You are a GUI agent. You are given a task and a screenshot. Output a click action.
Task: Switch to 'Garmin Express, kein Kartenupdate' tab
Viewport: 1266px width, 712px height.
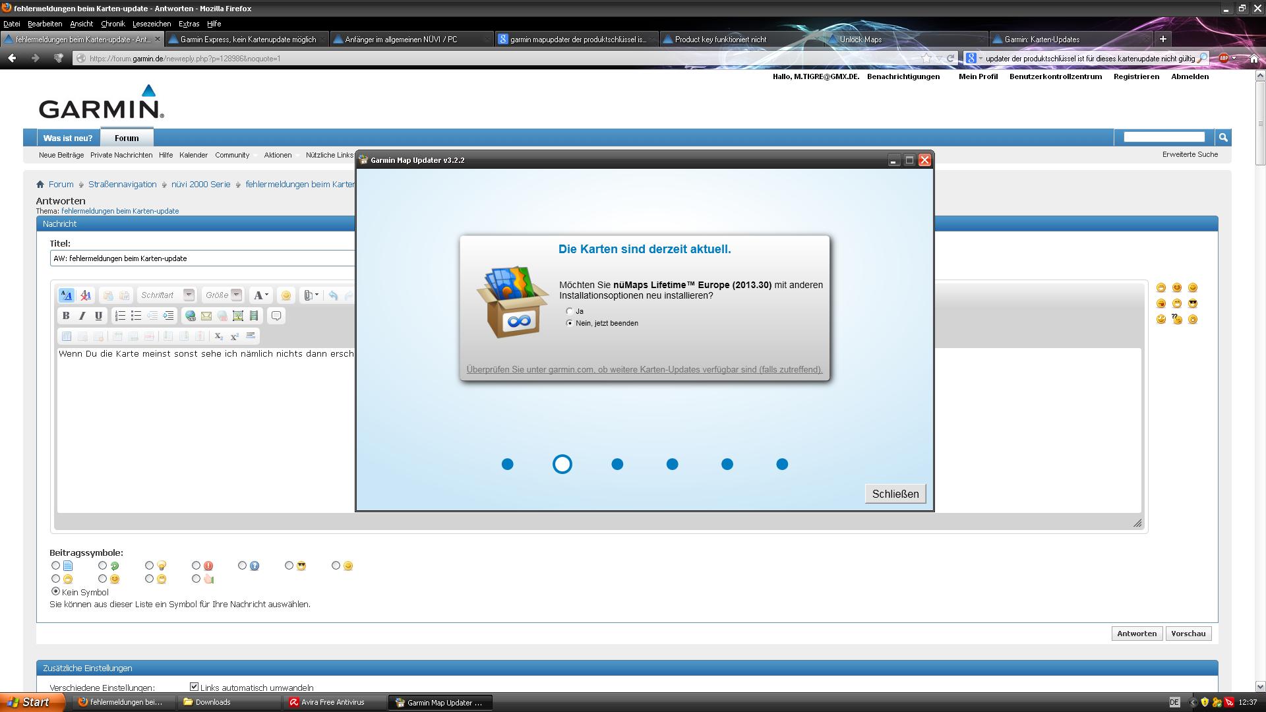point(247,40)
